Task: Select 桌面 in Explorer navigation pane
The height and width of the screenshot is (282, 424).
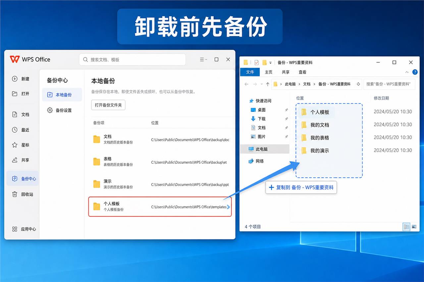Action: click(259, 110)
